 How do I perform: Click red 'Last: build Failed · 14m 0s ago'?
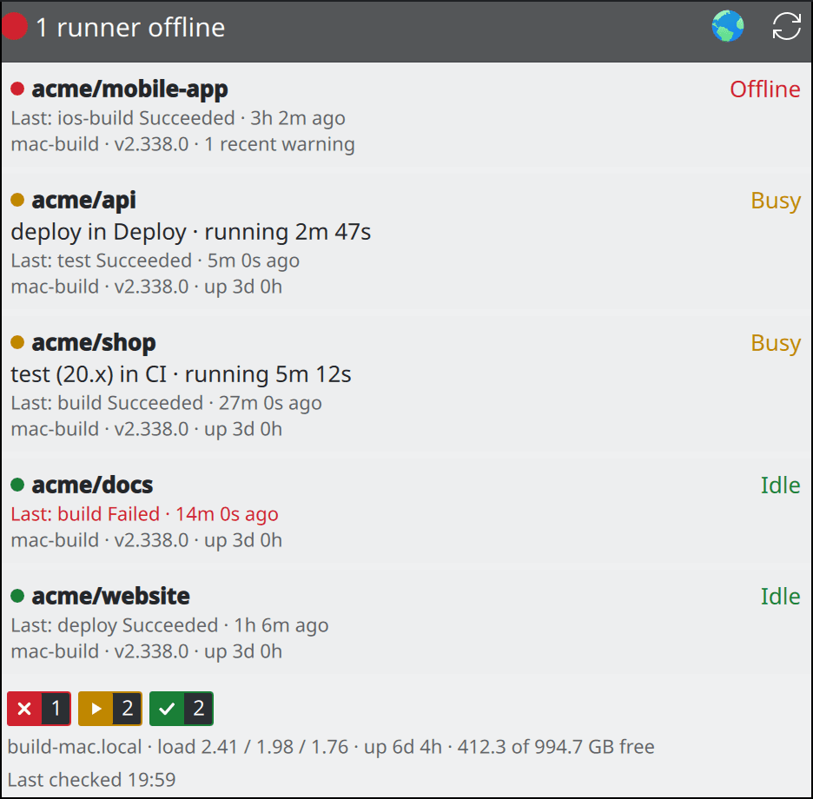coord(144,514)
